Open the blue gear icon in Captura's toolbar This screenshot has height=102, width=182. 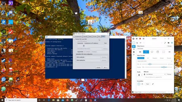click(x=172, y=43)
